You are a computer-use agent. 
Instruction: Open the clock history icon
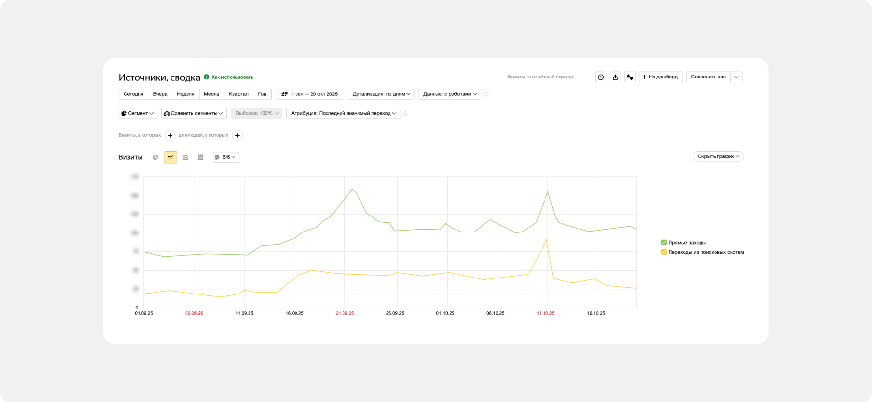601,77
